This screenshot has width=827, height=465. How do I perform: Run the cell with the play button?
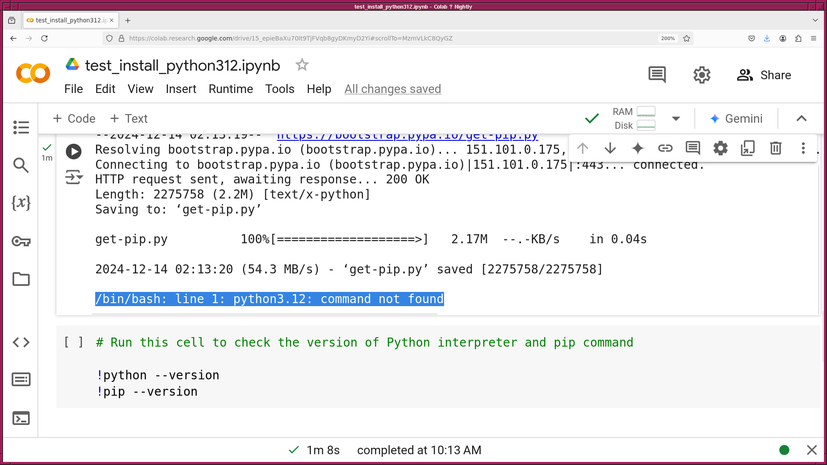74,152
